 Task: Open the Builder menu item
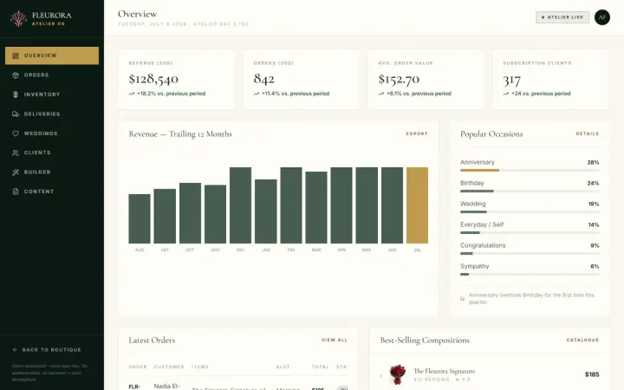(52, 172)
